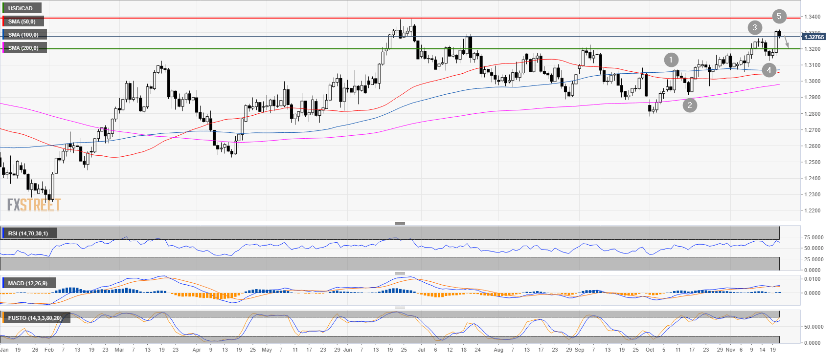Click the FXStreet watermark logo
The width and height of the screenshot is (835, 356).
[34, 205]
